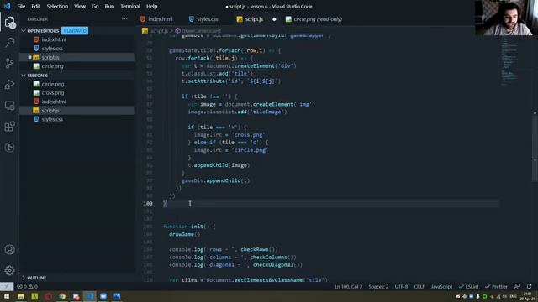
Task: Open the Go menu
Action: pos(95,6)
